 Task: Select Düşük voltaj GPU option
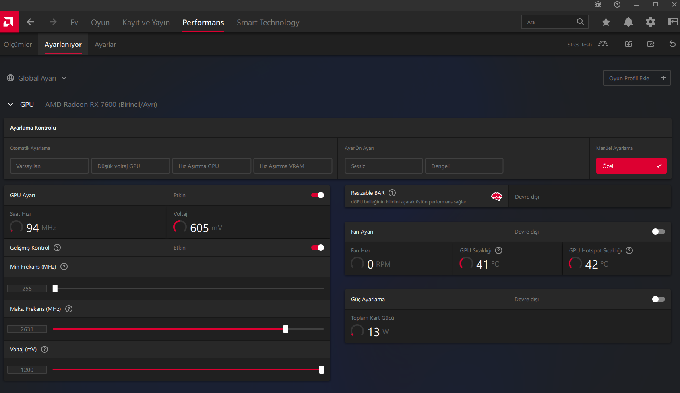point(130,166)
